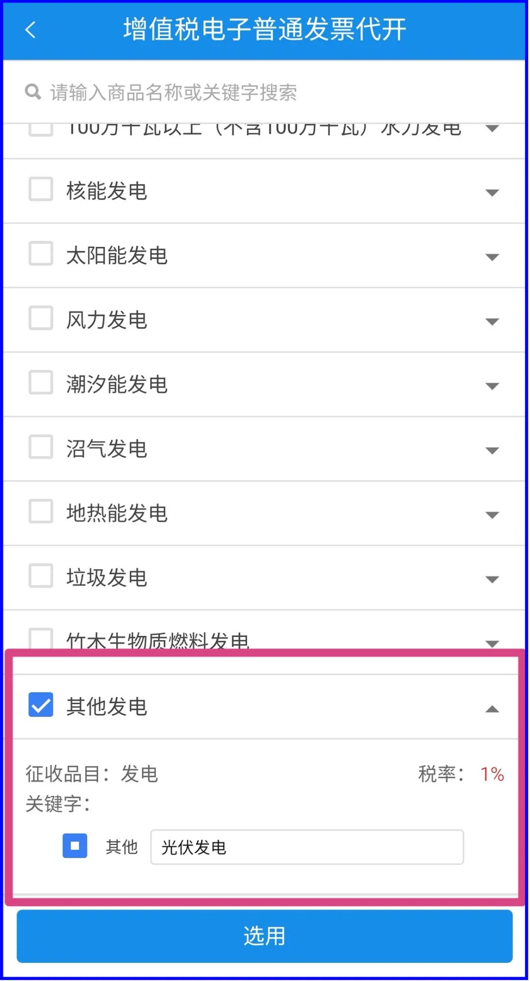Tick the 风力发电 checkbox
Viewport: 530px width, 981px height.
41,318
